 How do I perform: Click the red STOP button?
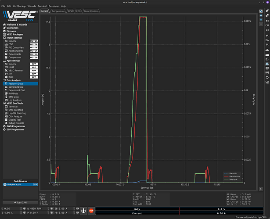[91, 211]
